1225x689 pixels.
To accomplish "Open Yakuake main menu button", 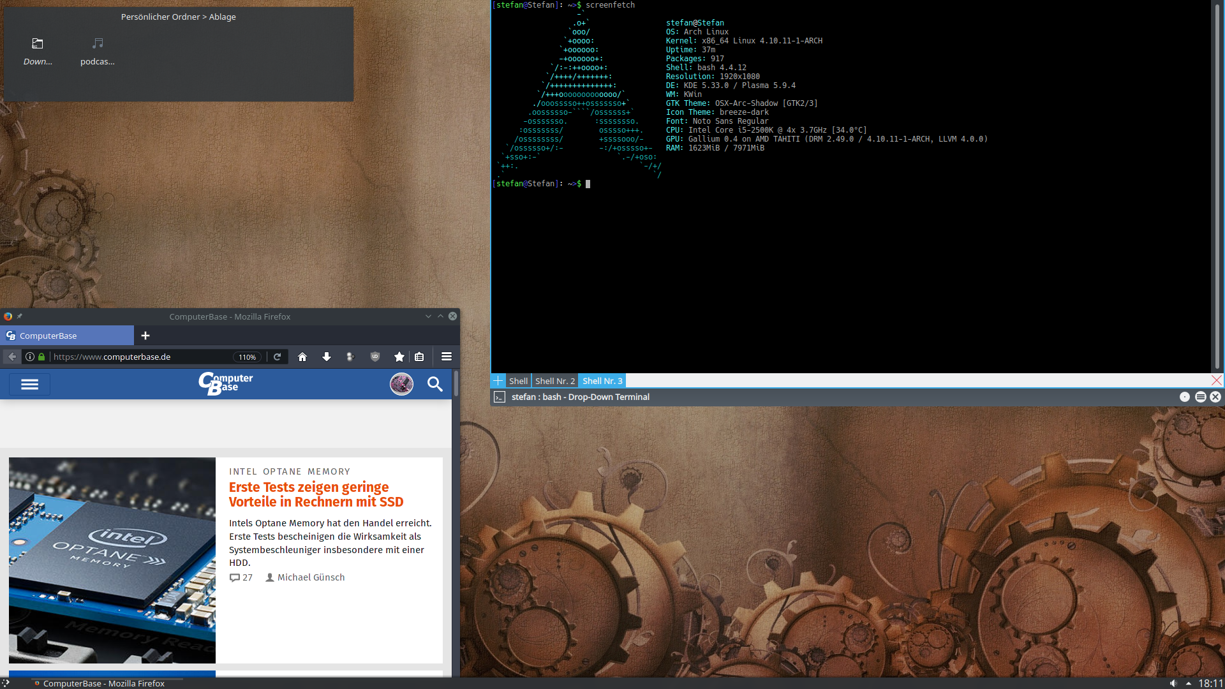I will point(1200,397).
